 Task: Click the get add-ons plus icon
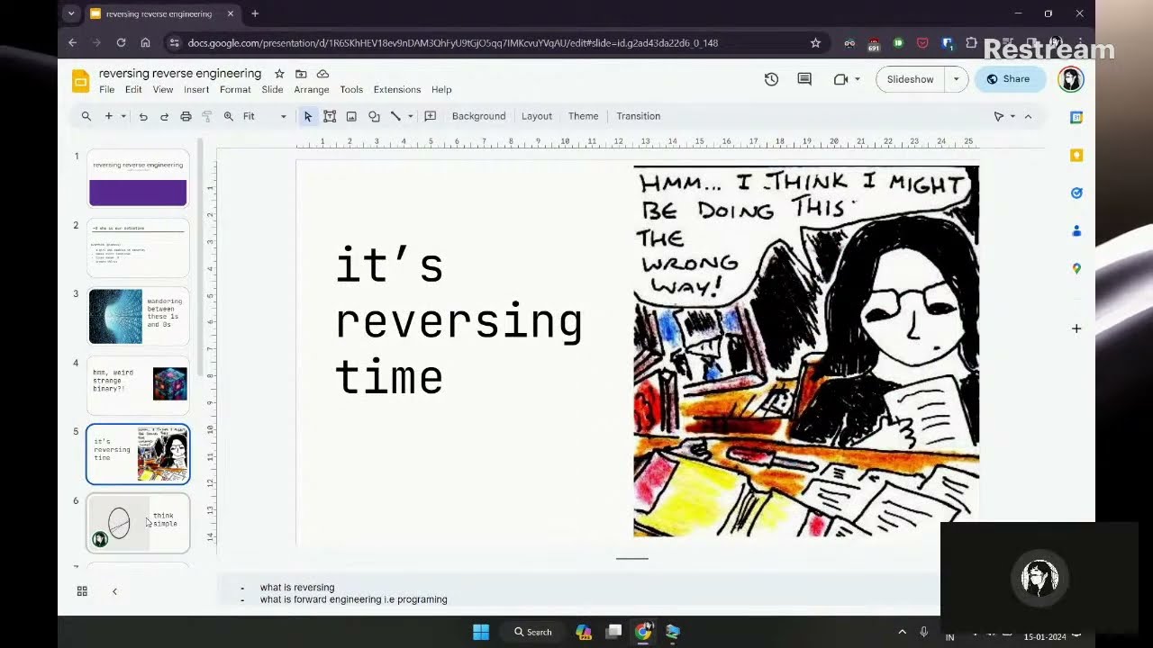click(1076, 328)
